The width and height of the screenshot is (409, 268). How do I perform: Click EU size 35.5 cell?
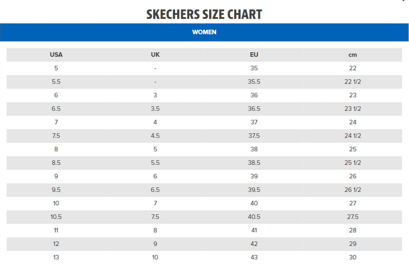[254, 82]
